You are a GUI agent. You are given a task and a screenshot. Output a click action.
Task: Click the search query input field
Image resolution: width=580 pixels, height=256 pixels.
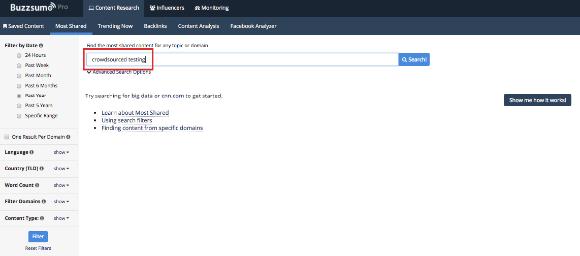click(242, 59)
